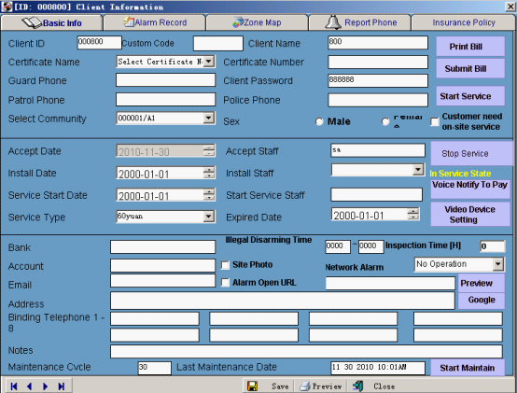Select the Male radio button

pos(319,121)
